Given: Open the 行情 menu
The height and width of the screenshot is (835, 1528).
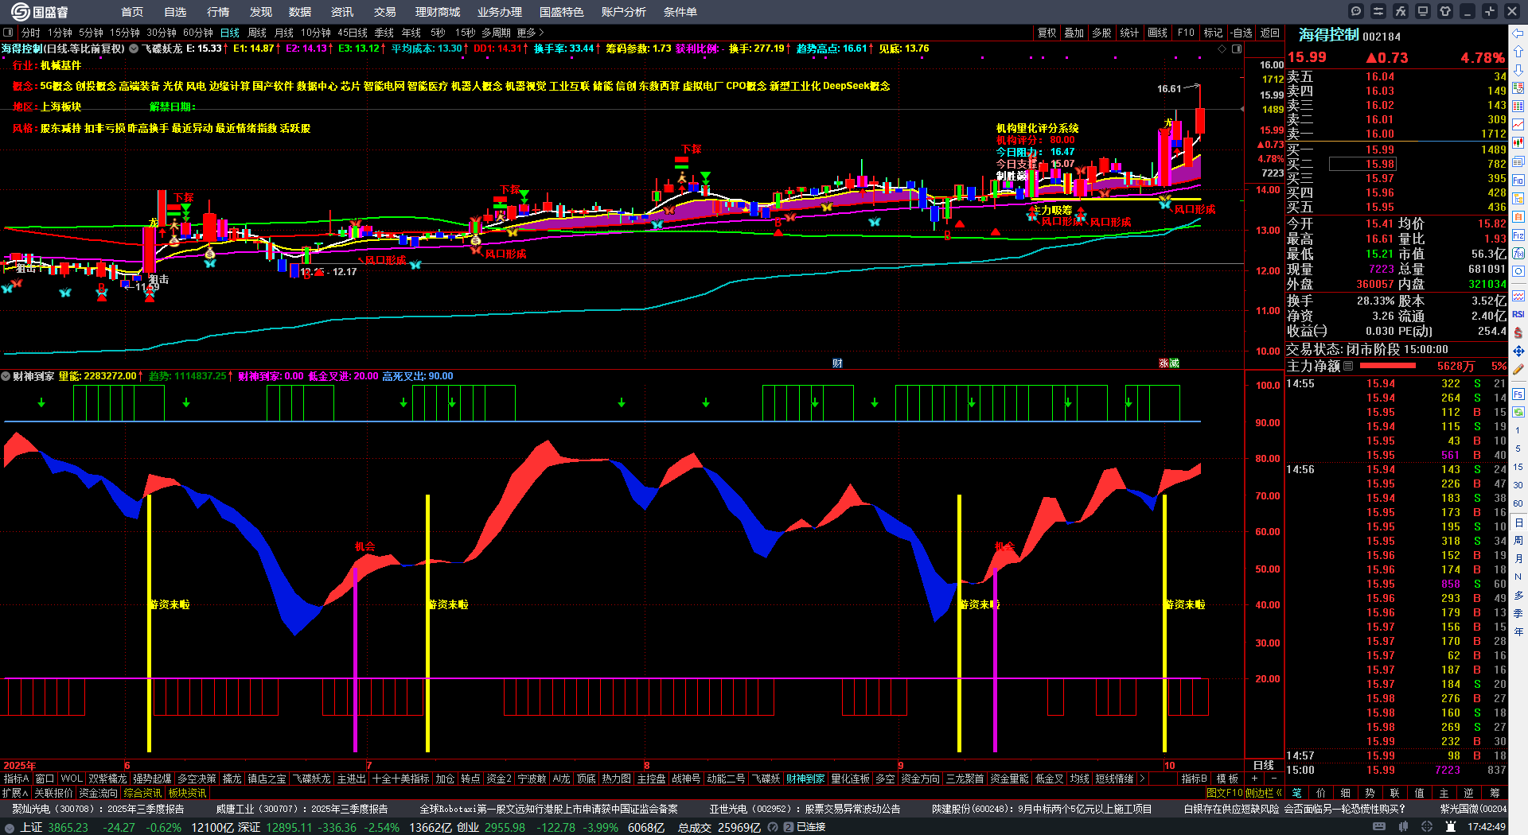Looking at the screenshot, I should (x=218, y=12).
